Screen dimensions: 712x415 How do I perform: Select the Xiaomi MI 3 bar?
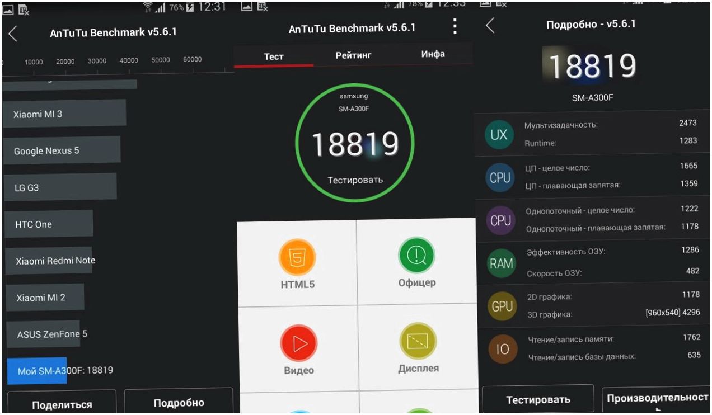64,114
